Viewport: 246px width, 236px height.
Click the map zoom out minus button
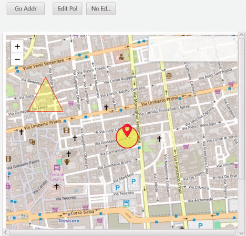pyautogui.click(x=17, y=59)
